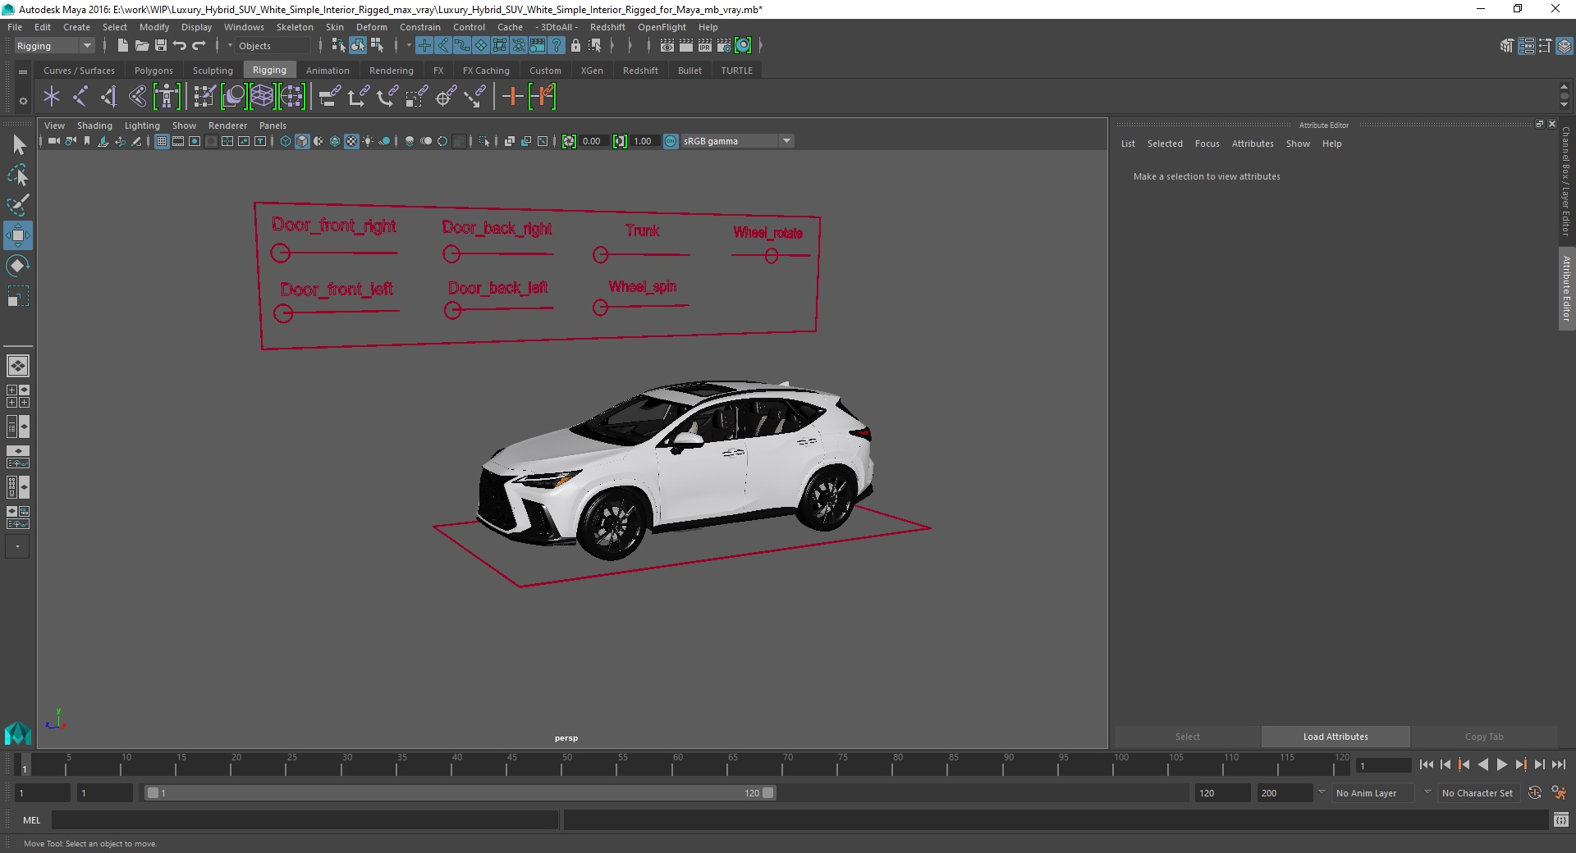Start IPR render from the status line

(x=704, y=46)
